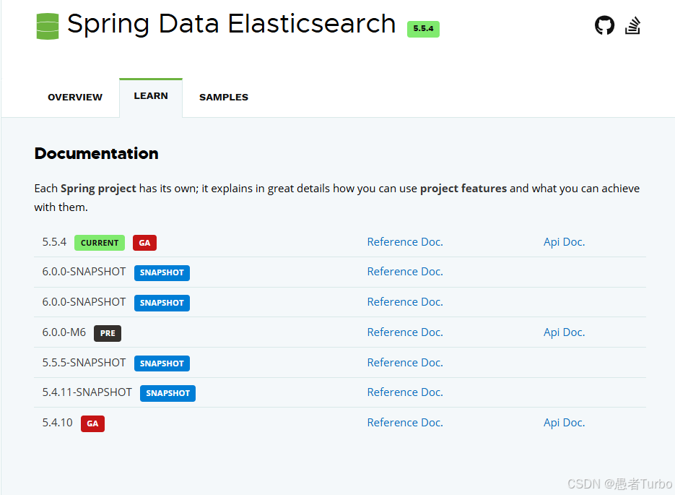
Task: Switch to the OVERVIEW tab
Action: point(75,98)
